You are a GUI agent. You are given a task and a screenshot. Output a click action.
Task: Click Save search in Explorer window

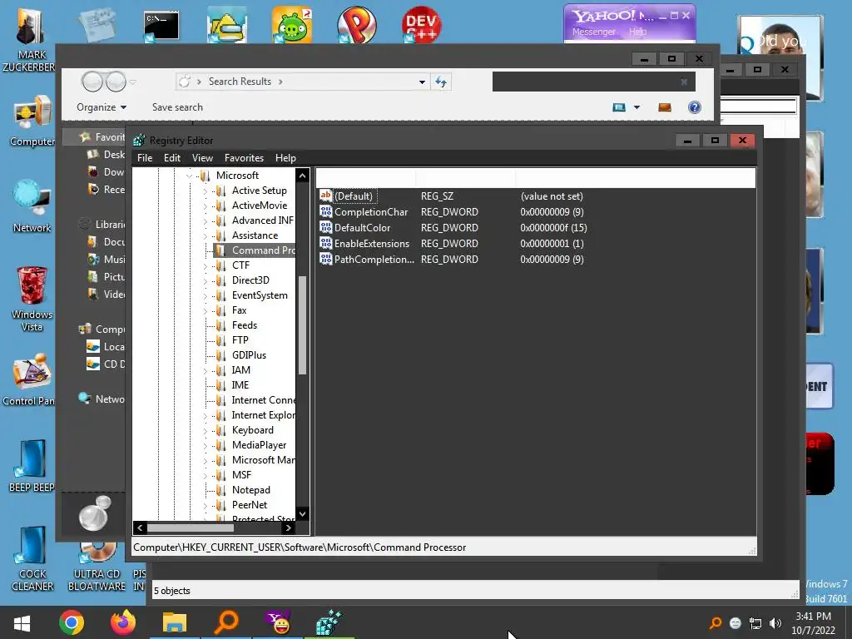click(x=177, y=107)
